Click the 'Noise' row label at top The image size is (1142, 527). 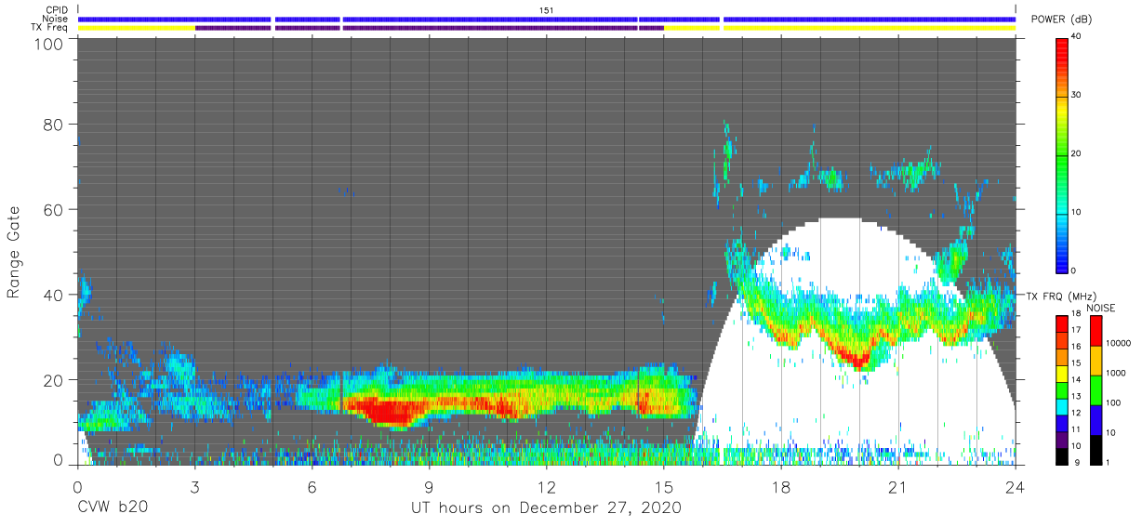coord(56,19)
